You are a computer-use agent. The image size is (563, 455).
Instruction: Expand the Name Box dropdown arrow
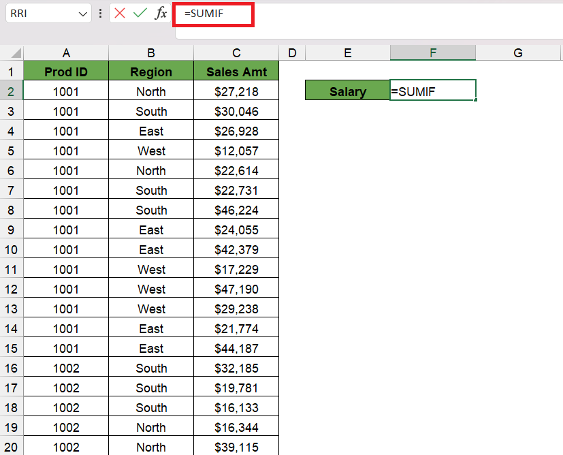(x=83, y=14)
